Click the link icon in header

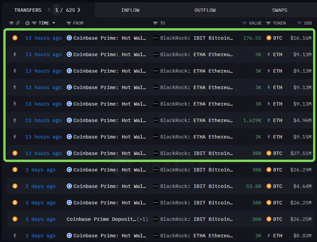pyautogui.click(x=18, y=23)
